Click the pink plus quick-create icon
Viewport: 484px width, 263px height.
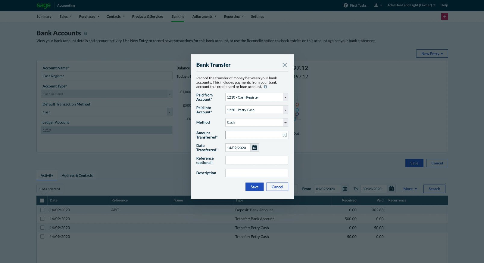444,17
